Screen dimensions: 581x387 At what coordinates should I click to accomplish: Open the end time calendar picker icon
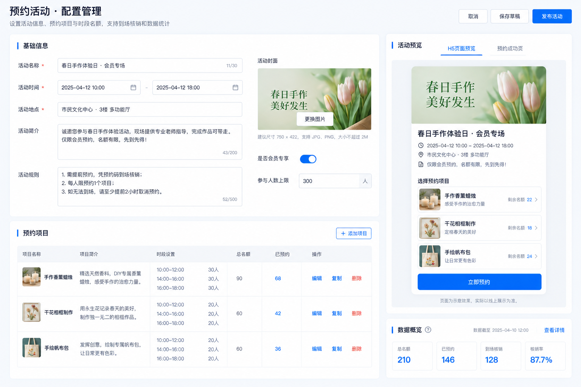[235, 88]
